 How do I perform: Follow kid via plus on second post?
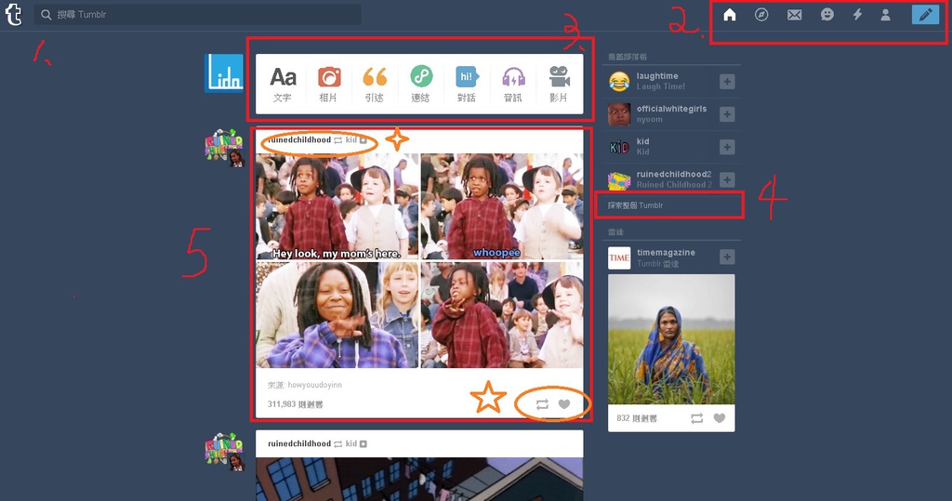(x=364, y=444)
